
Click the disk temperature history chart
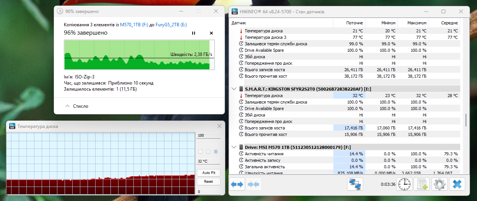(101, 164)
